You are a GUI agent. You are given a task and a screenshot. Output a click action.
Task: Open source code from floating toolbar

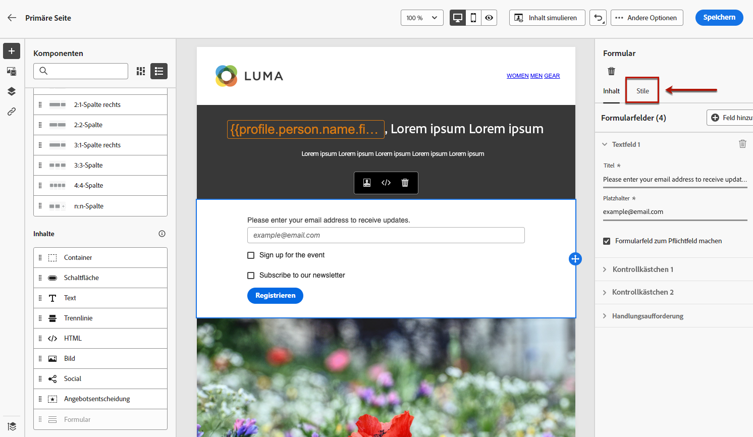[386, 183]
